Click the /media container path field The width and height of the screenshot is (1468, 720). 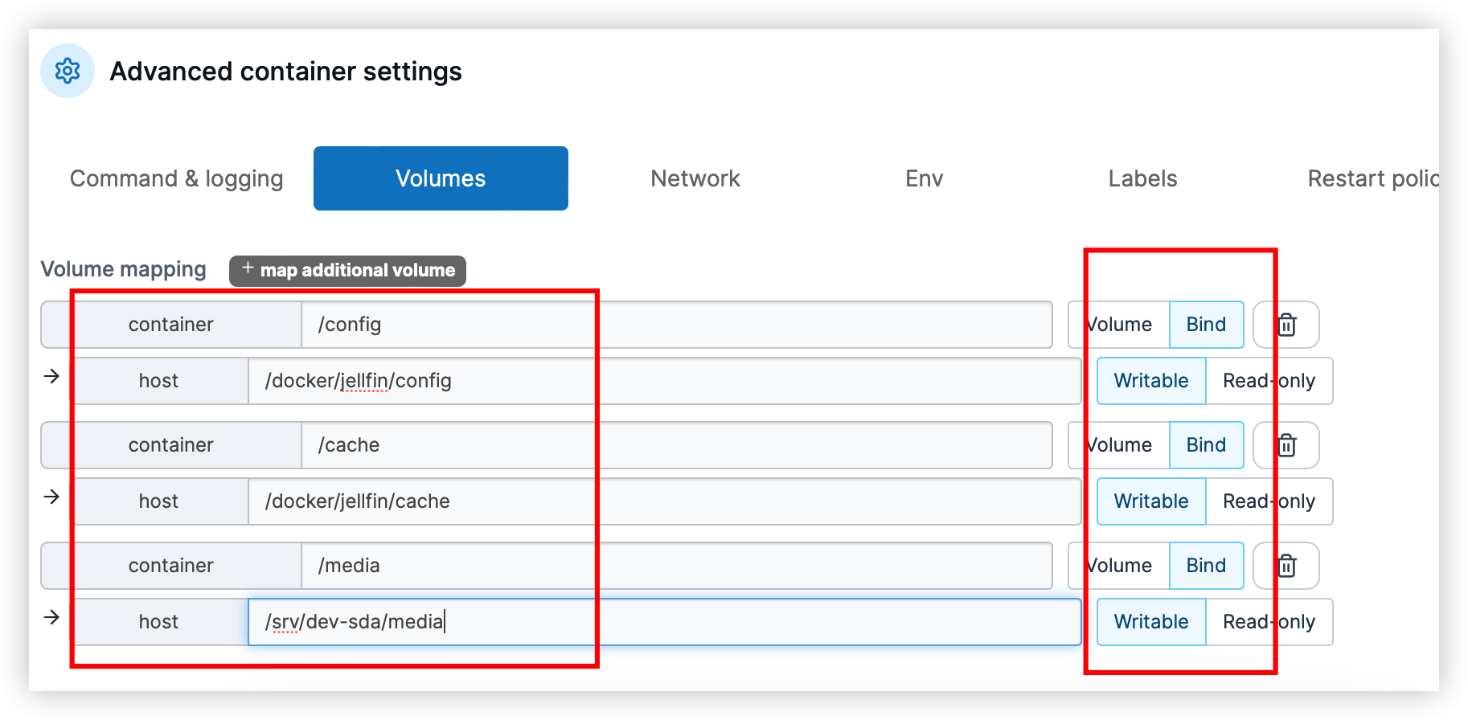click(x=675, y=566)
